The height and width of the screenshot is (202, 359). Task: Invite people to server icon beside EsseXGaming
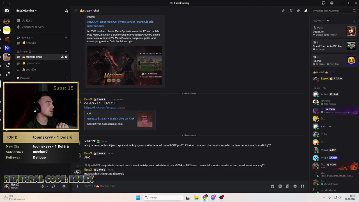click(x=66, y=11)
